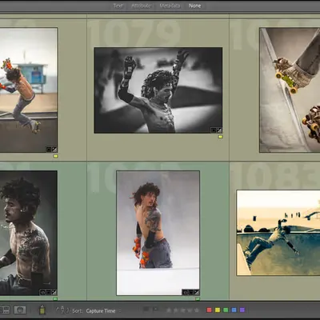Select jumping skater by lifeguard tower photo

pyautogui.click(x=29, y=90)
